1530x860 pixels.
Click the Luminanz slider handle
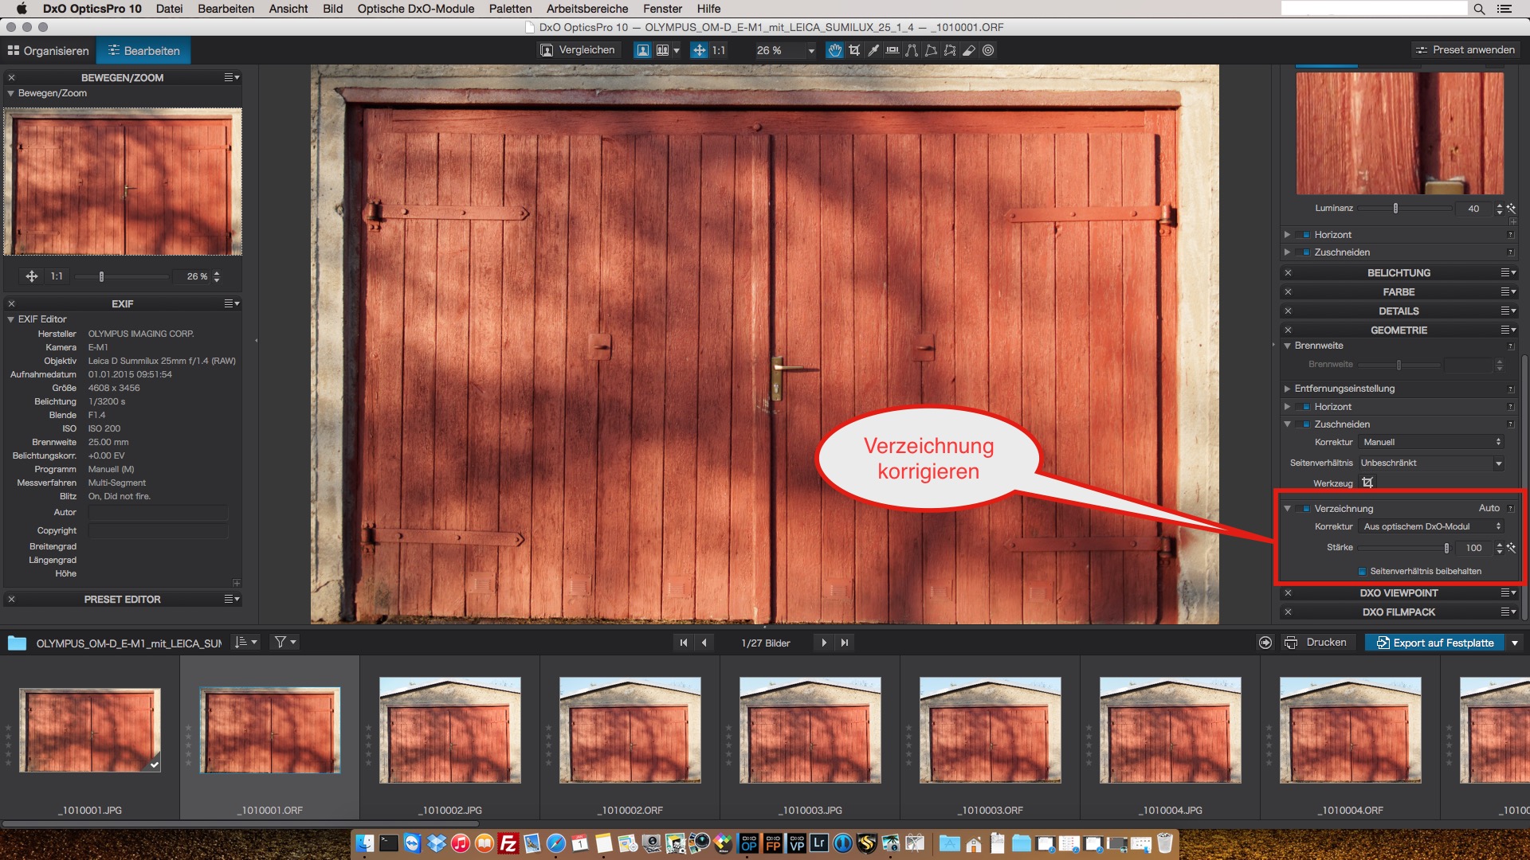pos(1395,209)
